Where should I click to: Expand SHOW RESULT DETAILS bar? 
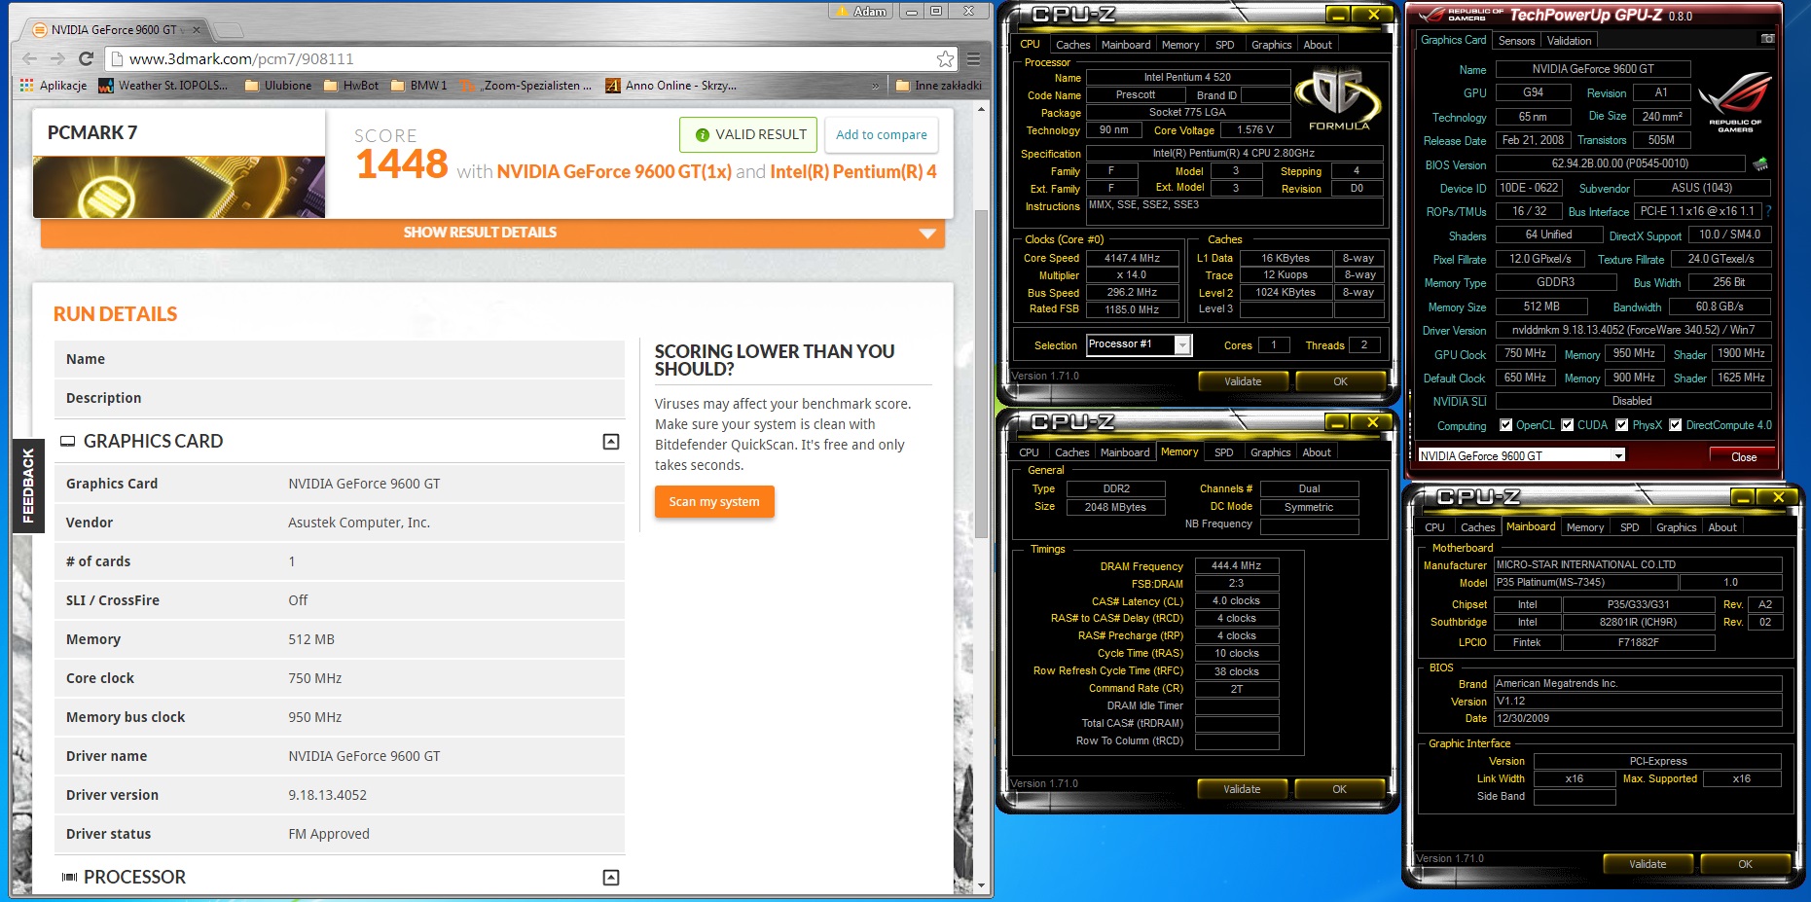click(x=492, y=233)
